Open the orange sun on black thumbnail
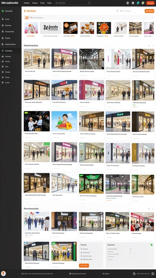 pyautogui.click(x=104, y=28)
